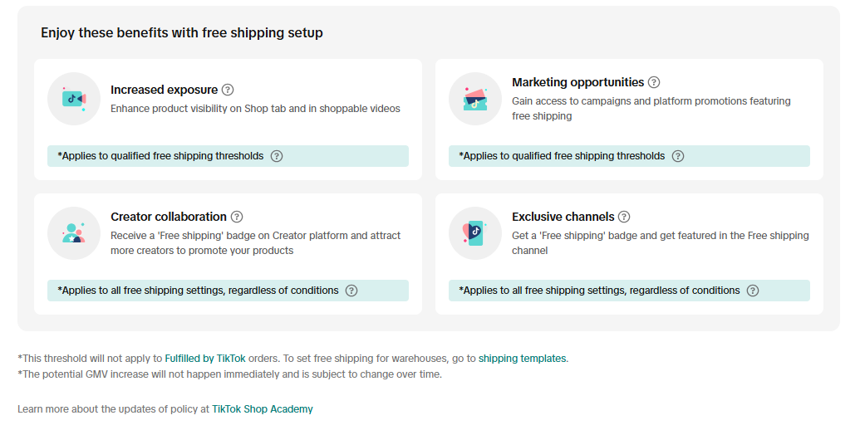Show info icon next to Exclusive channels

pyautogui.click(x=624, y=217)
